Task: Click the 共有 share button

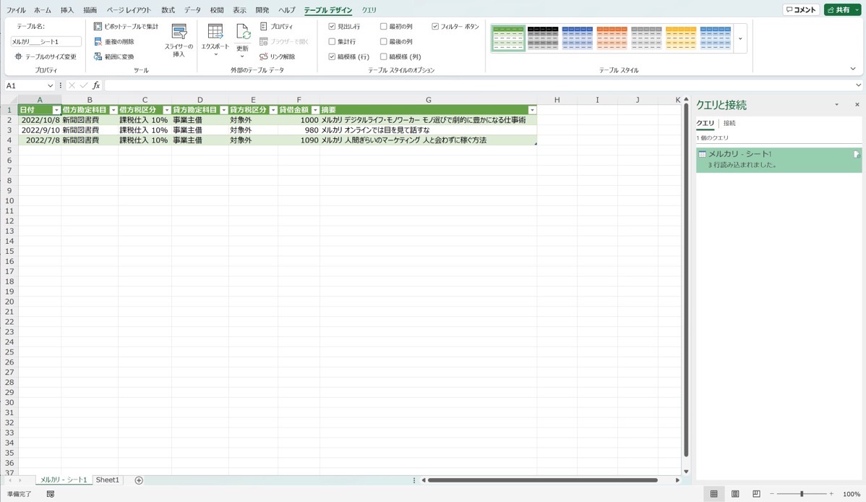Action: click(x=842, y=10)
